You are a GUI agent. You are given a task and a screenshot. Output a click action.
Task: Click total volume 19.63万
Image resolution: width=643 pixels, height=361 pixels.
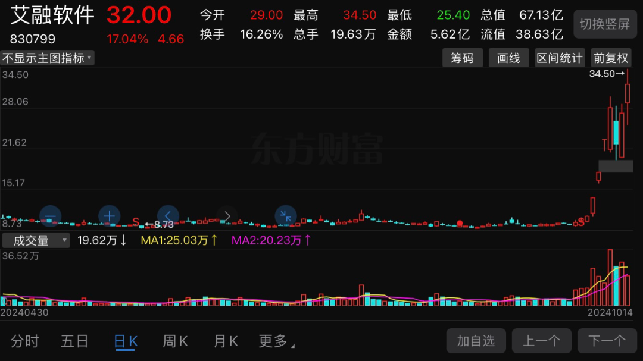[x=353, y=34]
